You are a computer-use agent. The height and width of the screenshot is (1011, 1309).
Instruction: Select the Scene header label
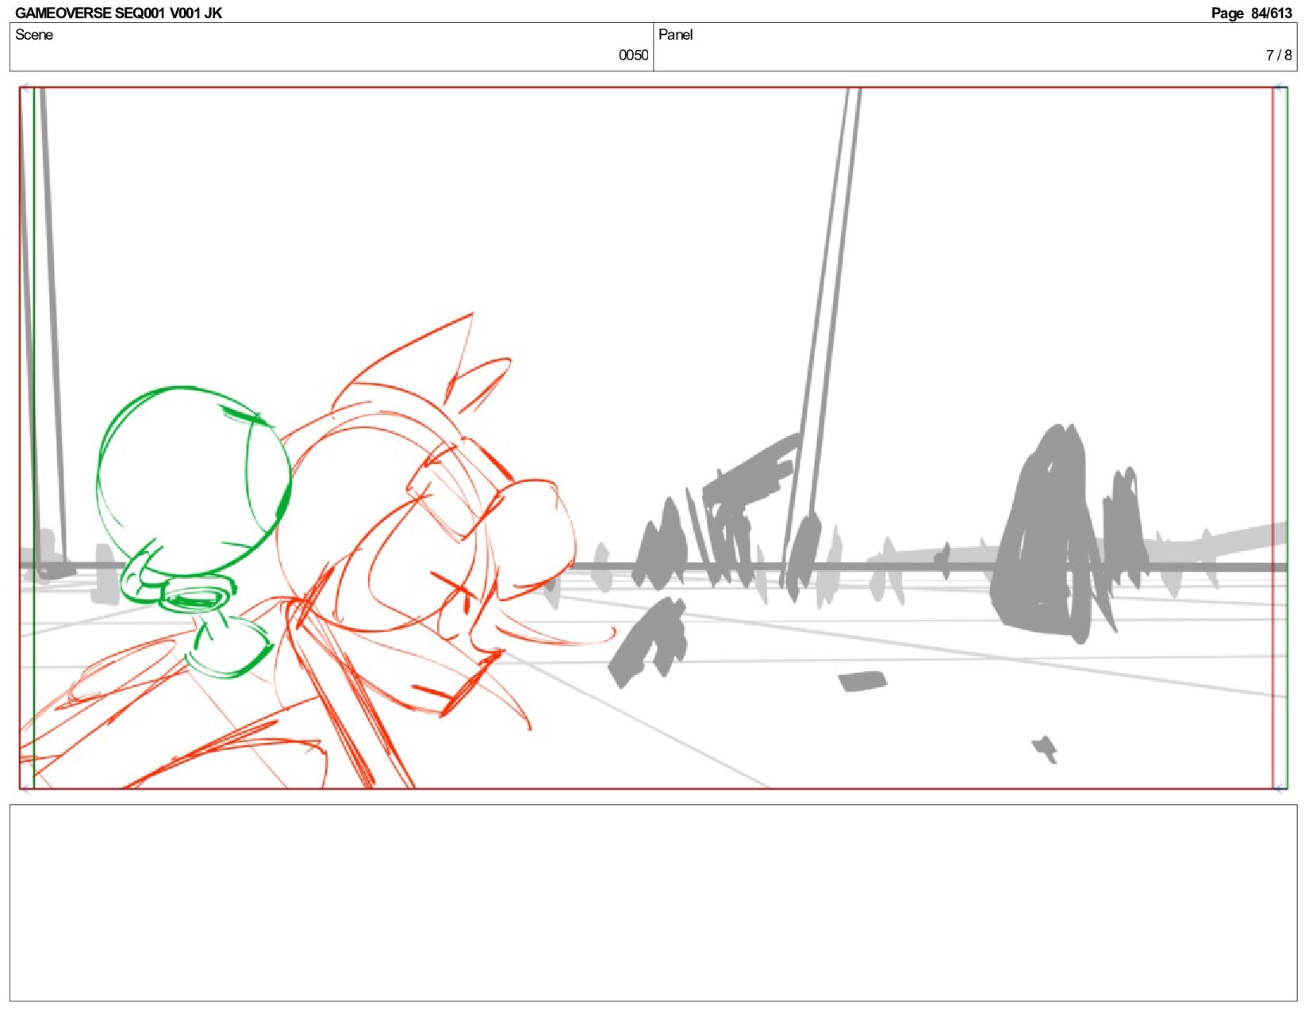34,35
